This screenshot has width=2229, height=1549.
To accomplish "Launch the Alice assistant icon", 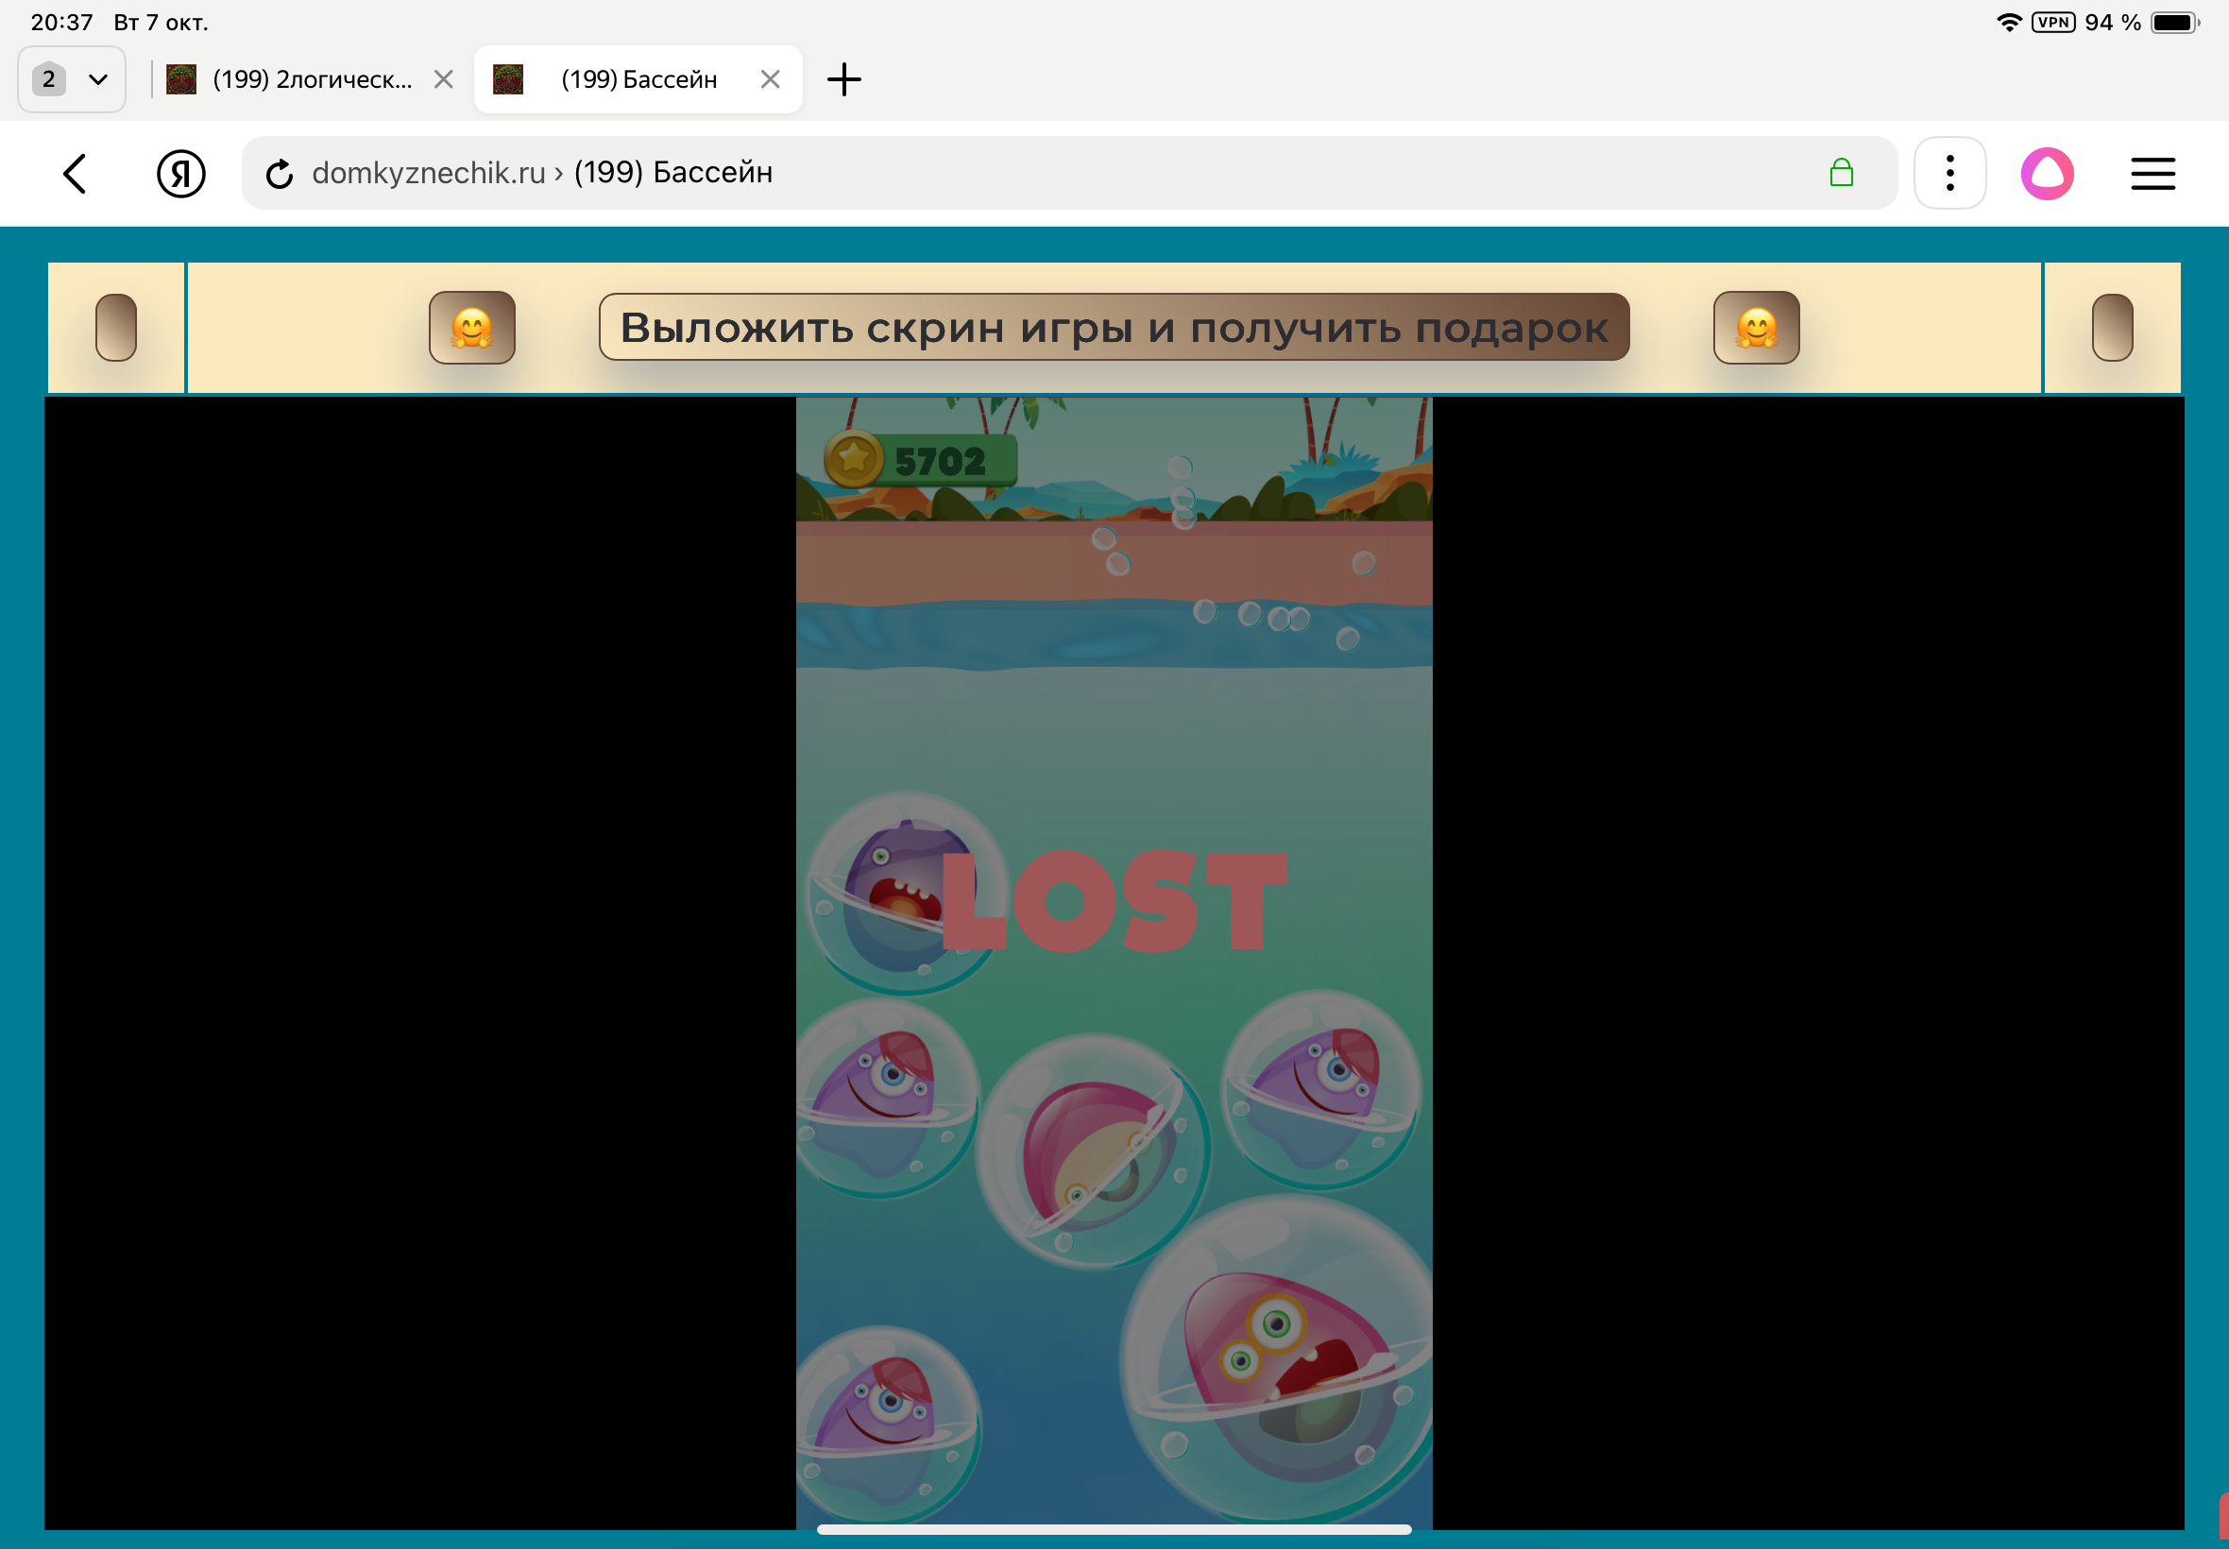I will pyautogui.click(x=2047, y=174).
